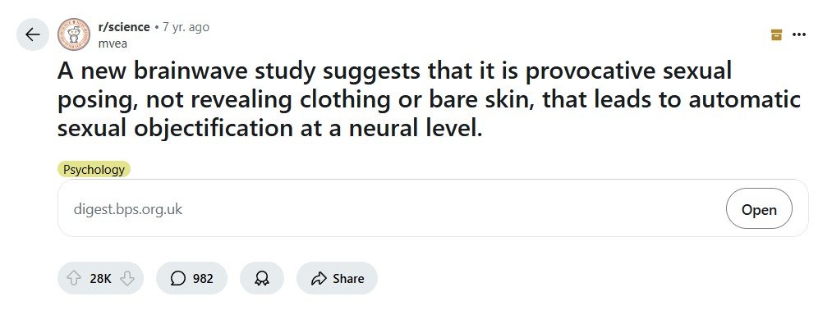The height and width of the screenshot is (324, 832).
Task: View the mvea user profile
Action: (113, 43)
